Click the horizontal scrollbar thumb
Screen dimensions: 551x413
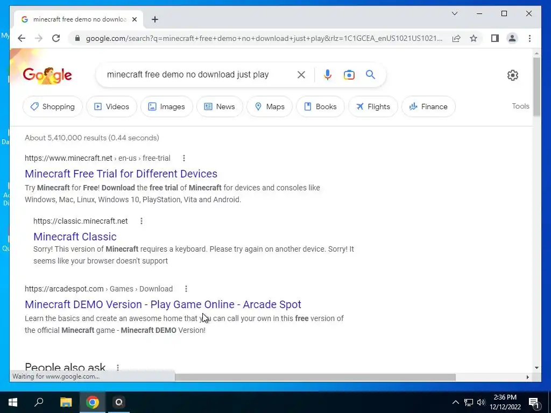point(315,377)
